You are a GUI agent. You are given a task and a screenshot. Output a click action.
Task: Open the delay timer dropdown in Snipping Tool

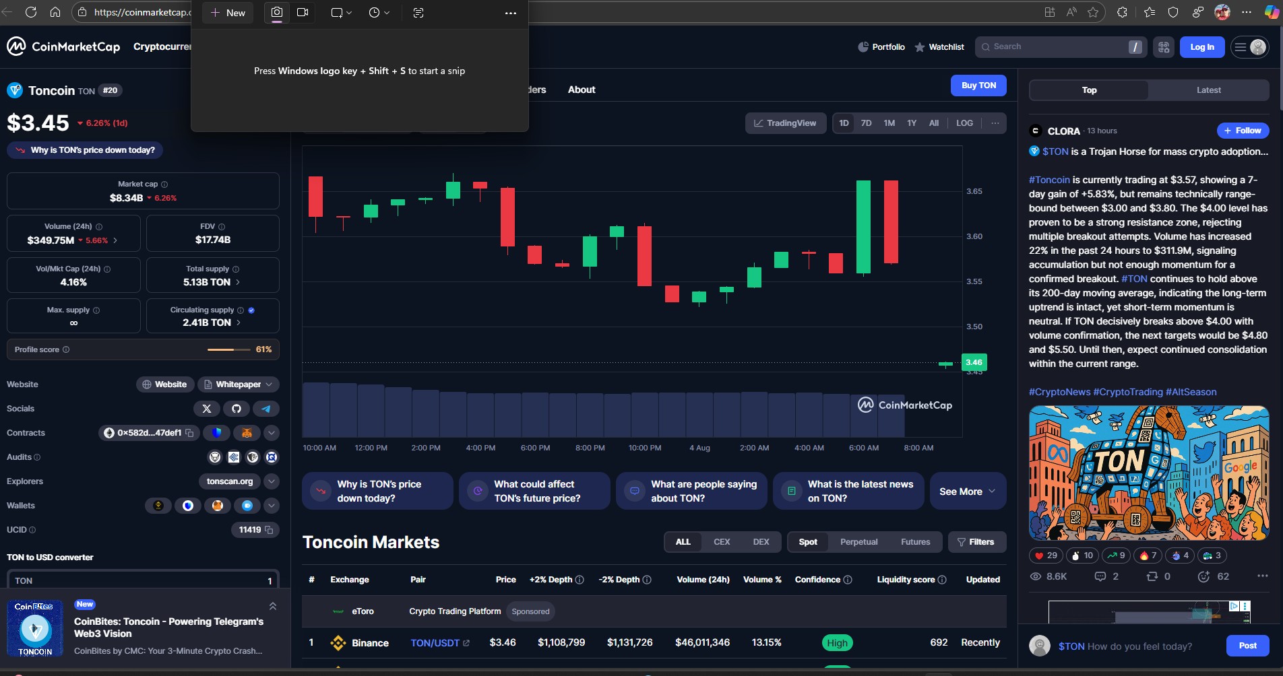[379, 13]
